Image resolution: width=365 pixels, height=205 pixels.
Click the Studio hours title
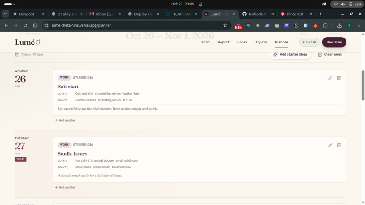(x=72, y=153)
